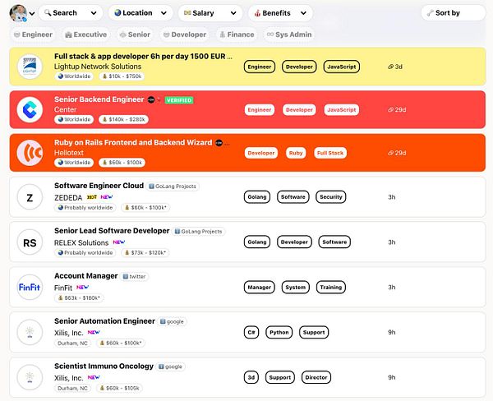Click the GoLang Projects source badge on ZEDEDA row

(x=173, y=187)
